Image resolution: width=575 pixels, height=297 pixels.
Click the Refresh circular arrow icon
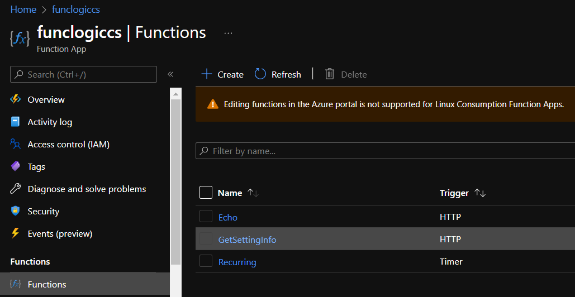[260, 74]
